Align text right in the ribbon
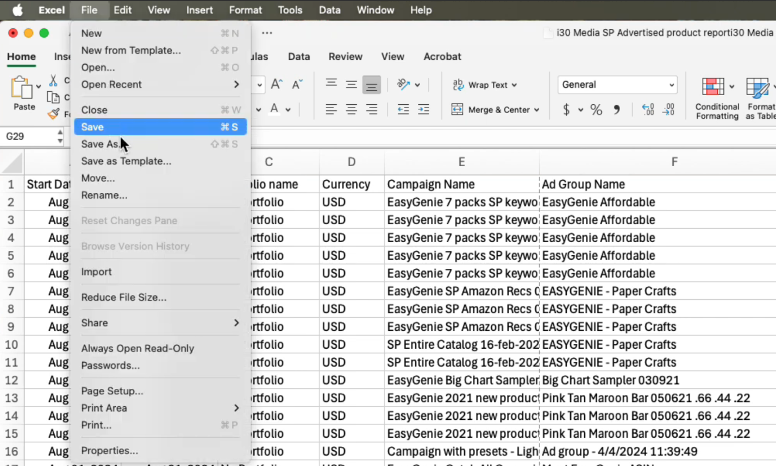776x466 pixels. pyautogui.click(x=372, y=109)
